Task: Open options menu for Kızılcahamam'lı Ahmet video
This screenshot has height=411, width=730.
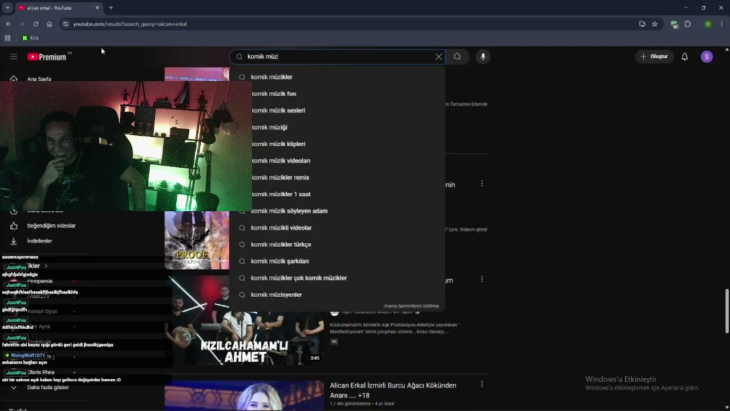Action: tap(482, 279)
